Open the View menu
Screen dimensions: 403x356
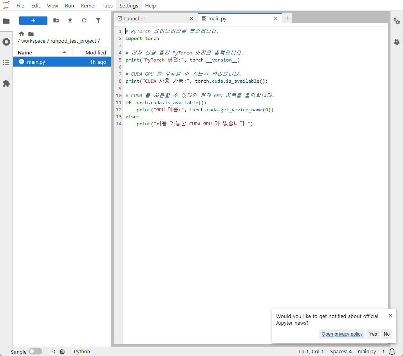(x=52, y=5)
